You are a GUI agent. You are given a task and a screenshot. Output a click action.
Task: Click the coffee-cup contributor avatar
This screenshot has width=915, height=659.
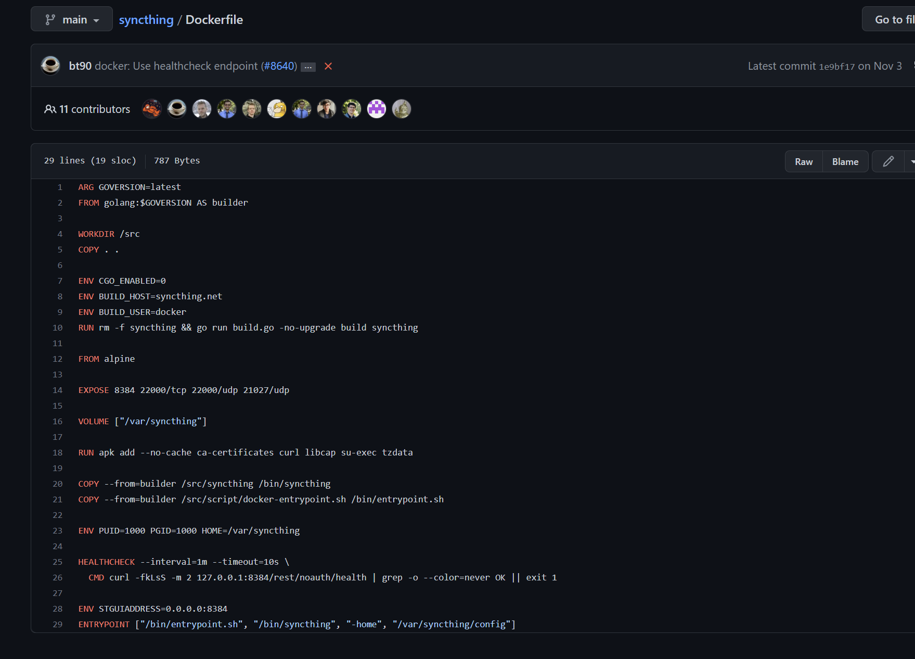pyautogui.click(x=176, y=109)
